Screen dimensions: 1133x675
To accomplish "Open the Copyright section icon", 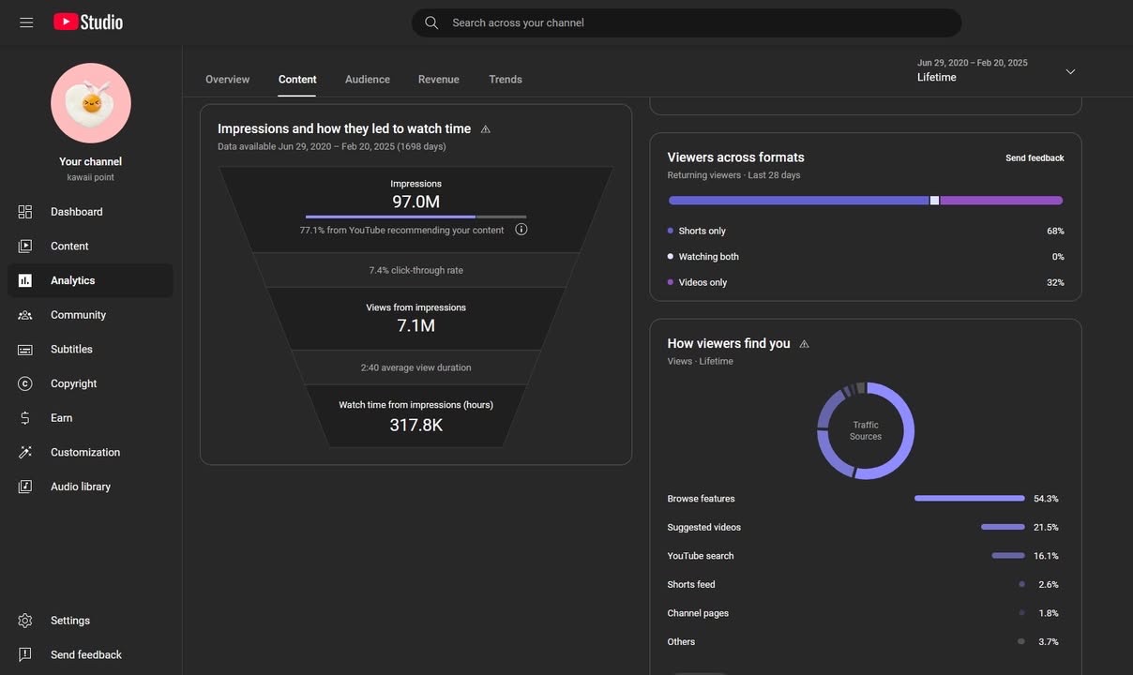I will click(x=25, y=383).
